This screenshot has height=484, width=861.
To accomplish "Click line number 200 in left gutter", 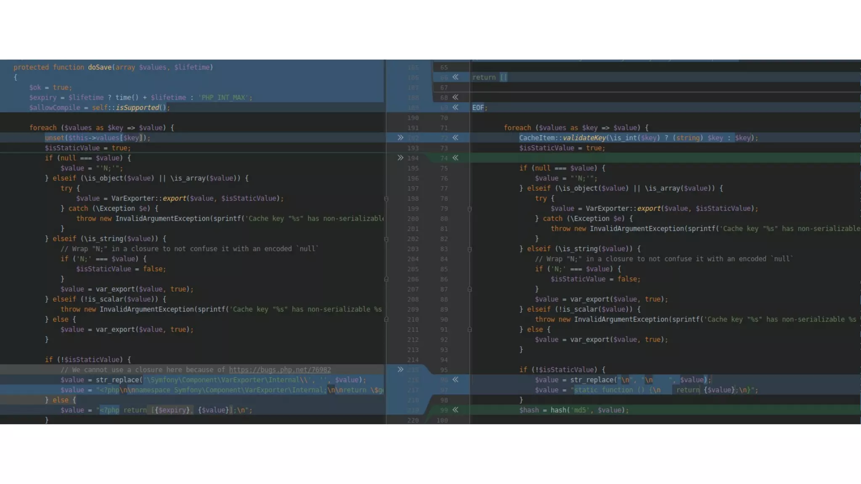I will click(x=413, y=219).
